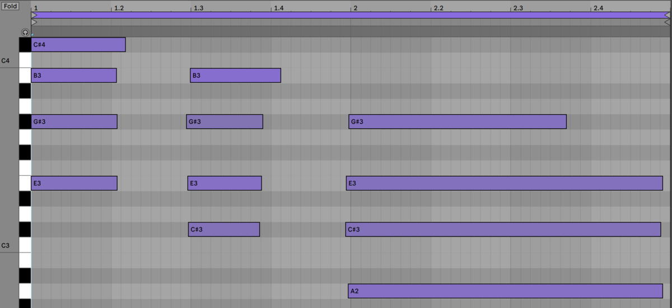Click the loop start marker triangle

[x=35, y=15]
